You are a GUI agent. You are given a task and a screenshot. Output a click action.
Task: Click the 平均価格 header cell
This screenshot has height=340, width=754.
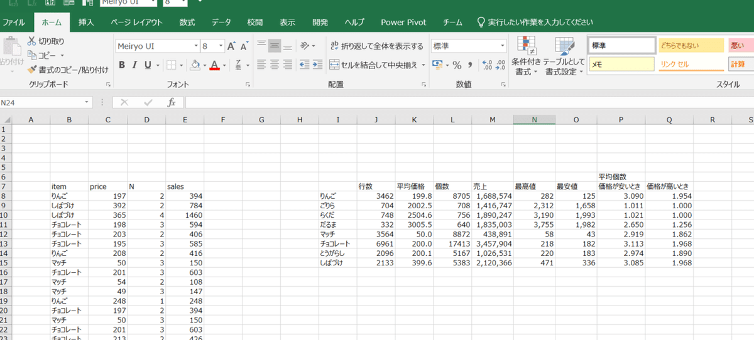[413, 186]
